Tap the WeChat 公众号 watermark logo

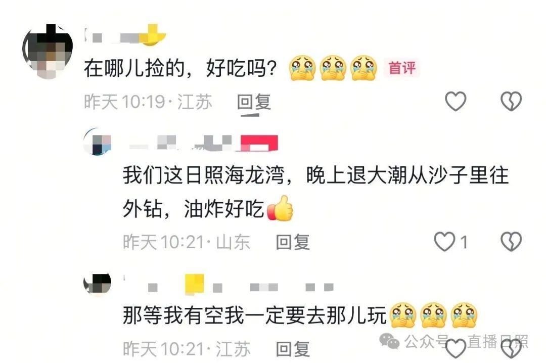click(x=389, y=341)
